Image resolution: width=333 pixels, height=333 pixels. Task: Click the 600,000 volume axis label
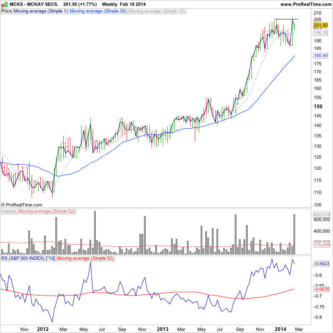point(322,219)
